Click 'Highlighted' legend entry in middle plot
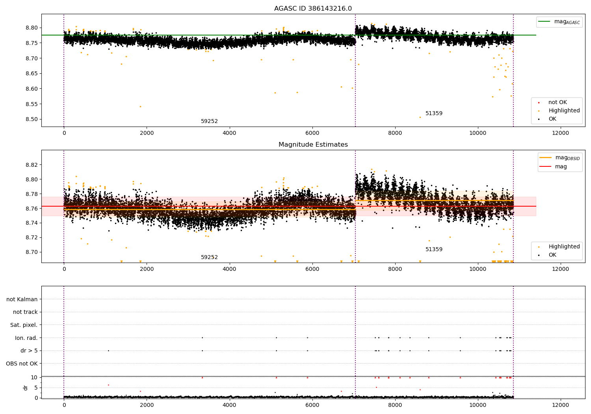Screen dimensions: 591x414 564,247
